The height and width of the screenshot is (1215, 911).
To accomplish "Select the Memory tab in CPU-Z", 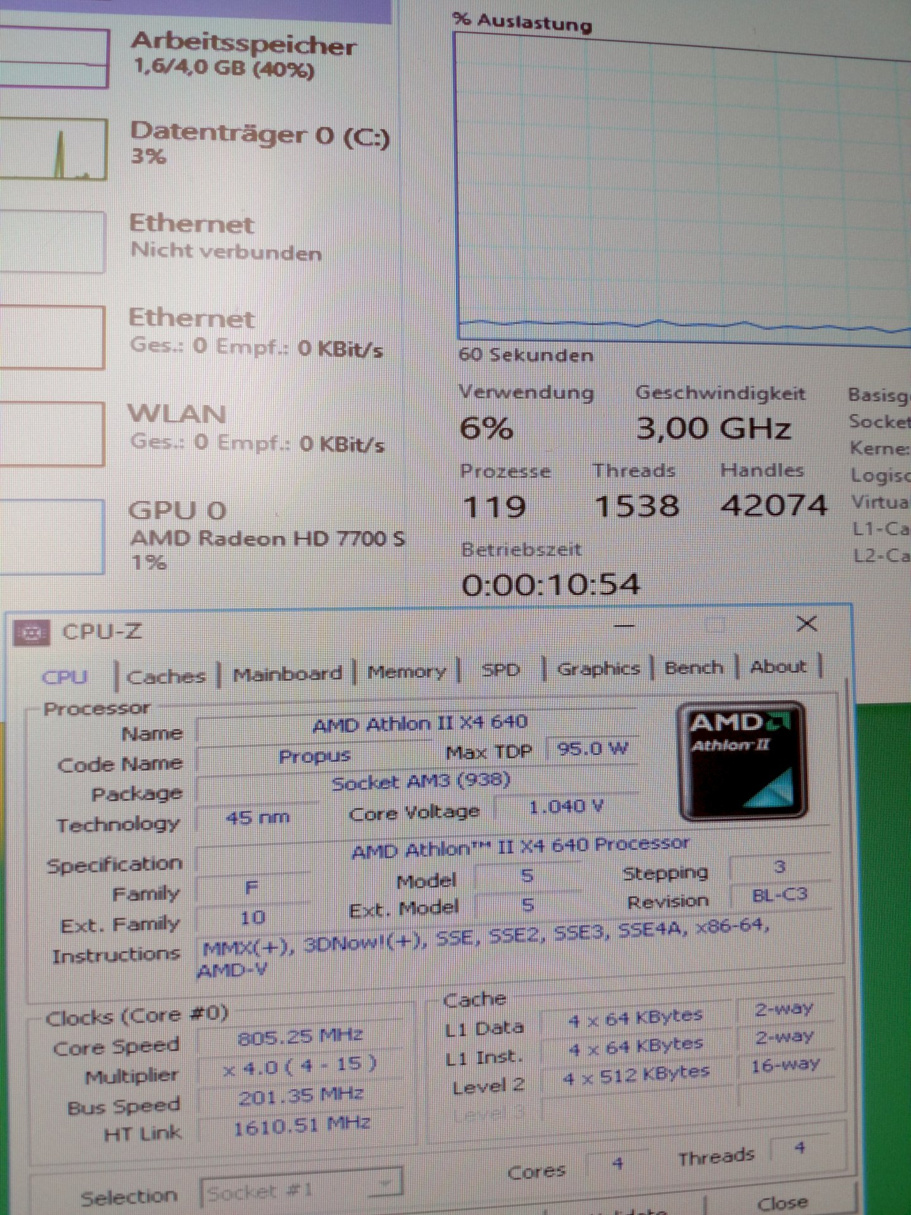I will coord(407,671).
